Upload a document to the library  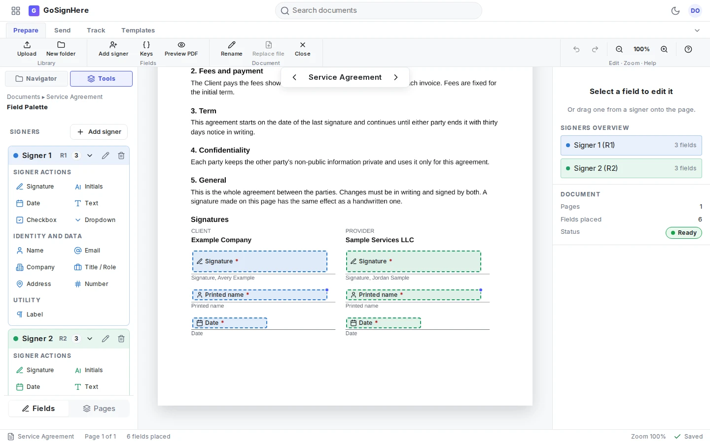tap(27, 49)
